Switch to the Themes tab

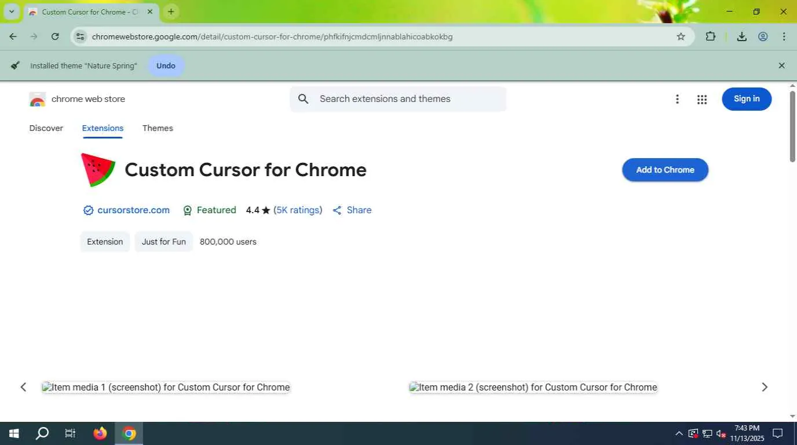click(x=158, y=128)
